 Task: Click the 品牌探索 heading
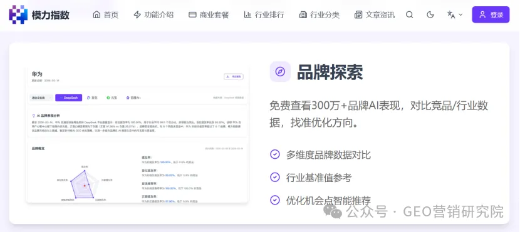tap(330, 72)
